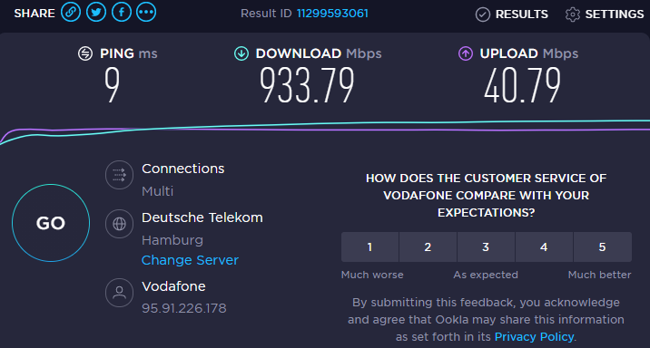
Task: Share result on Facebook
Action: (x=122, y=13)
